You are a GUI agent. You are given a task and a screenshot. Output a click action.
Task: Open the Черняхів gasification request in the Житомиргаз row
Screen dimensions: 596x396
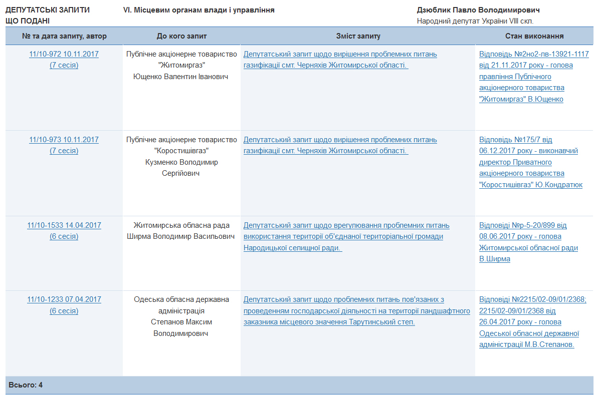340,54
